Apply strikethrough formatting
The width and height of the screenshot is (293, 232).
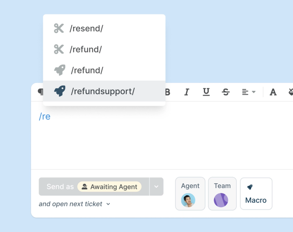click(x=226, y=92)
